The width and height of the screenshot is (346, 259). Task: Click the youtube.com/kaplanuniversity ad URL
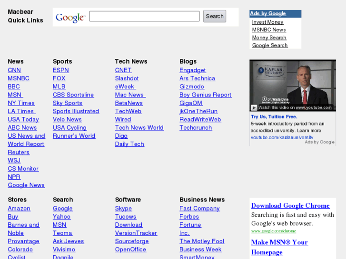pyautogui.click(x=282, y=137)
